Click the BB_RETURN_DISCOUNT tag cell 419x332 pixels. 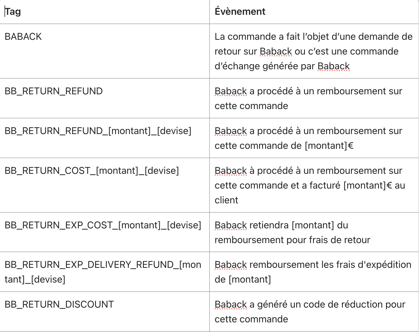click(x=104, y=312)
